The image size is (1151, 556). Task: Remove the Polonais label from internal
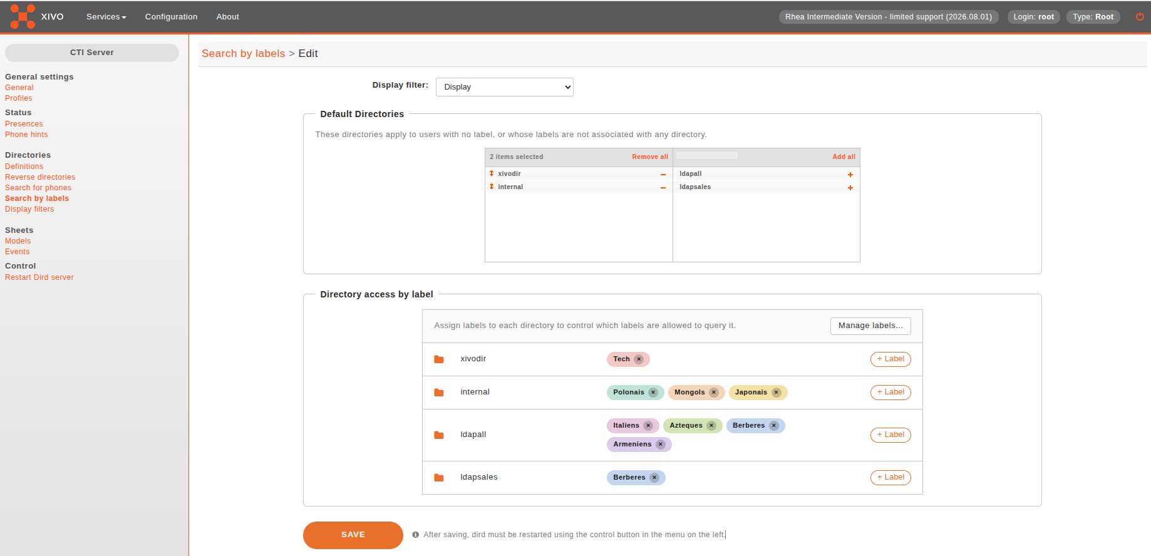point(653,393)
